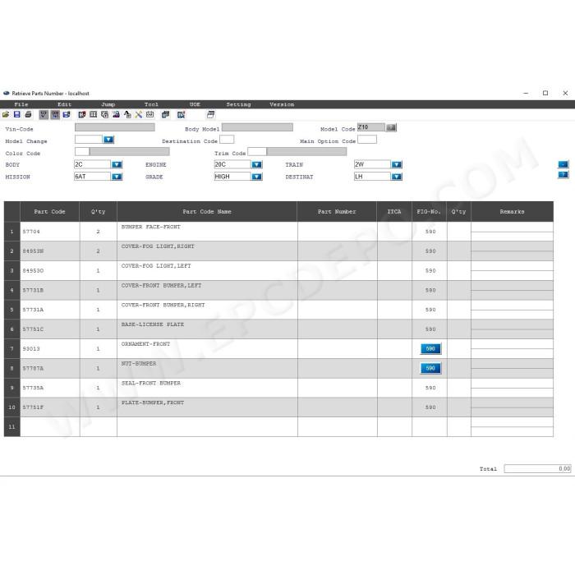Expand the BODY dropdown arrow

click(117, 164)
